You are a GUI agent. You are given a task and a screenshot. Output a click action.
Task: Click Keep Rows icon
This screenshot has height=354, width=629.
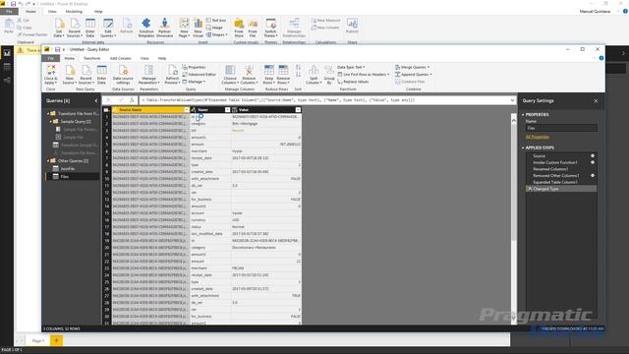tap(268, 70)
